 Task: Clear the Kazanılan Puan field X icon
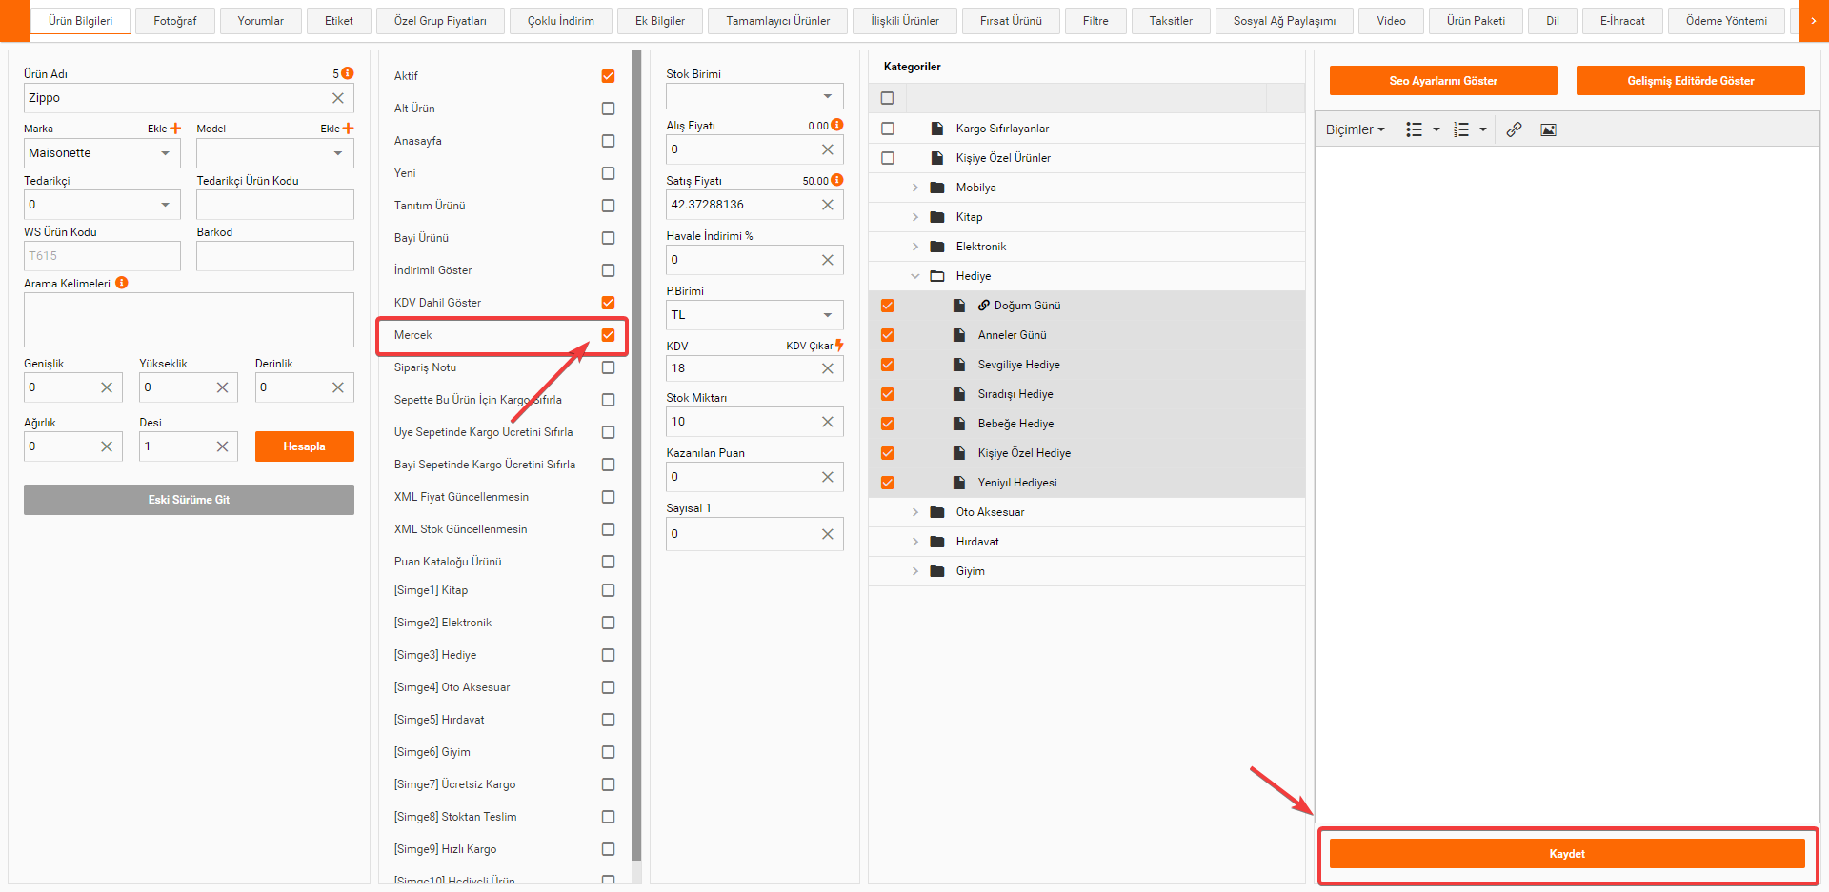[828, 477]
